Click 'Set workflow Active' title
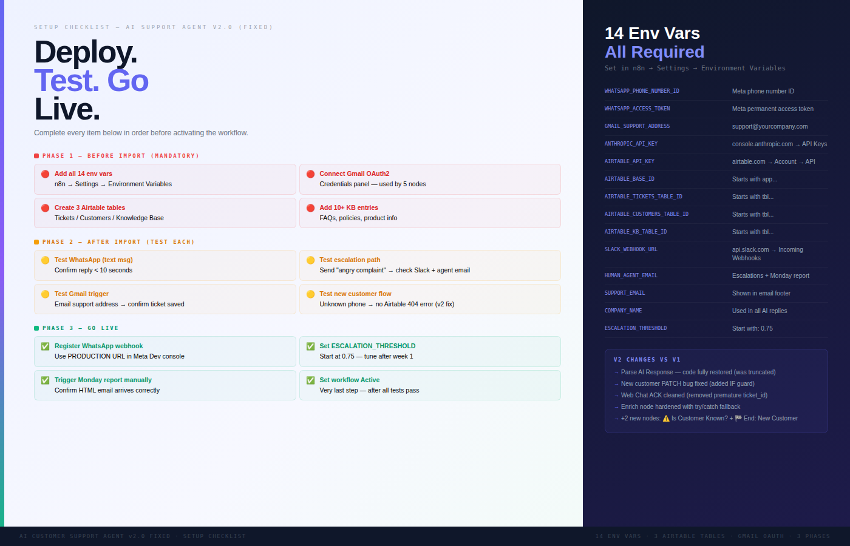The height and width of the screenshot is (546, 850). 350,380
